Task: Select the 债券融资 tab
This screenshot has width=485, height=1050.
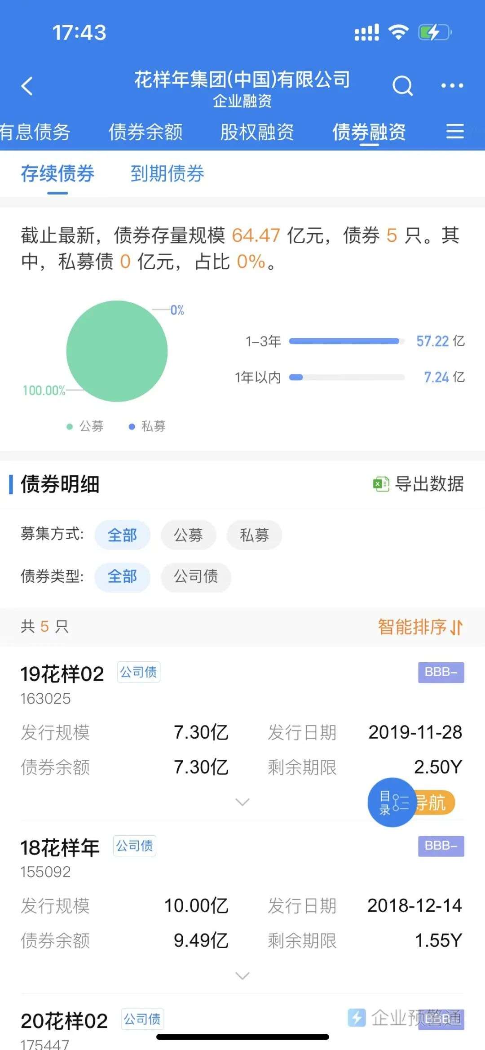Action: 369,132
